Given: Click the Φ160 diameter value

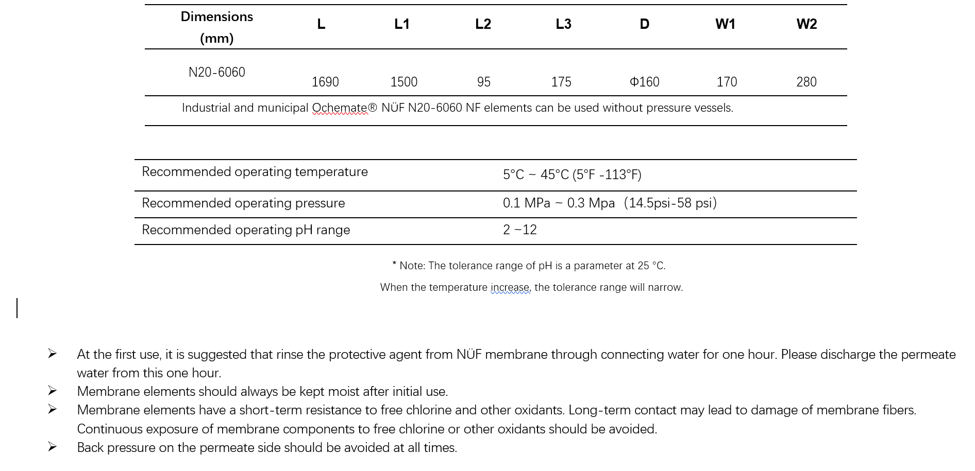Looking at the screenshot, I should pos(644,82).
